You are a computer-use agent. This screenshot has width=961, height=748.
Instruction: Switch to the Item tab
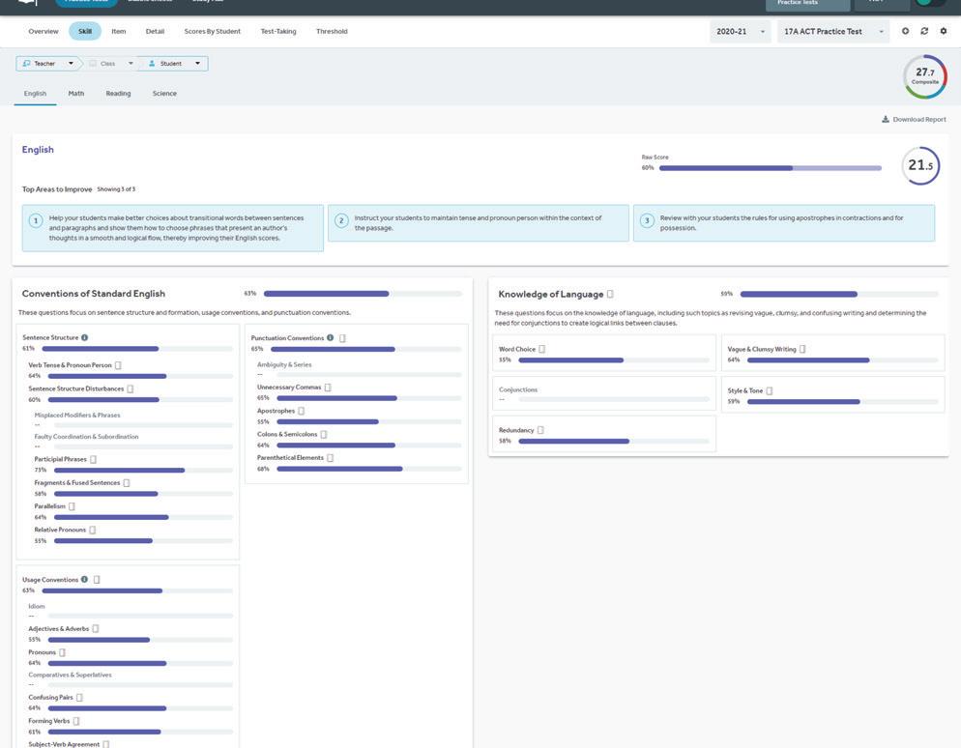pos(119,31)
